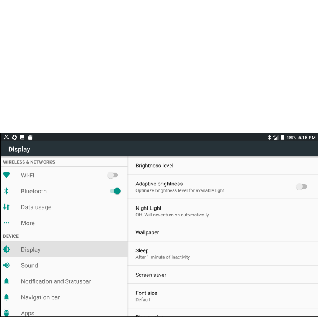This screenshot has height=317, width=318.
Task: Tap 'After 1 minute of inactivity'
Action: coord(163,257)
